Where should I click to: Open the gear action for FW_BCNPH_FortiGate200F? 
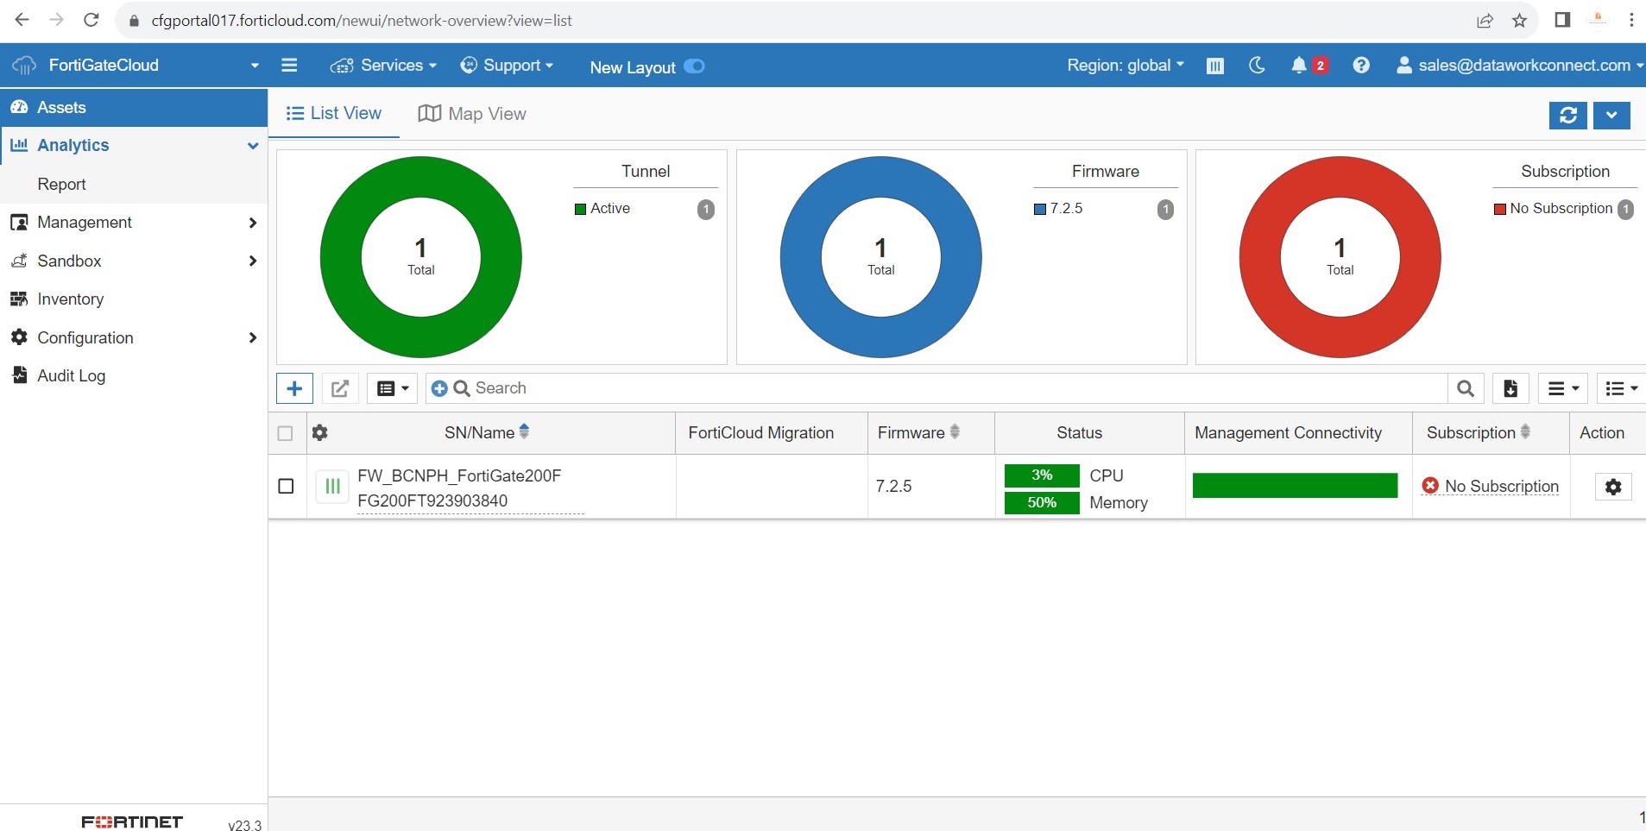point(1612,487)
